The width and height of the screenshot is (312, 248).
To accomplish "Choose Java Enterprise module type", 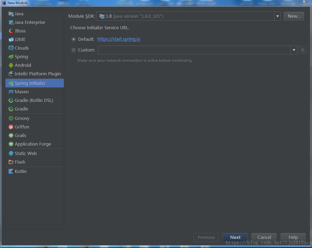I will 35,22.
